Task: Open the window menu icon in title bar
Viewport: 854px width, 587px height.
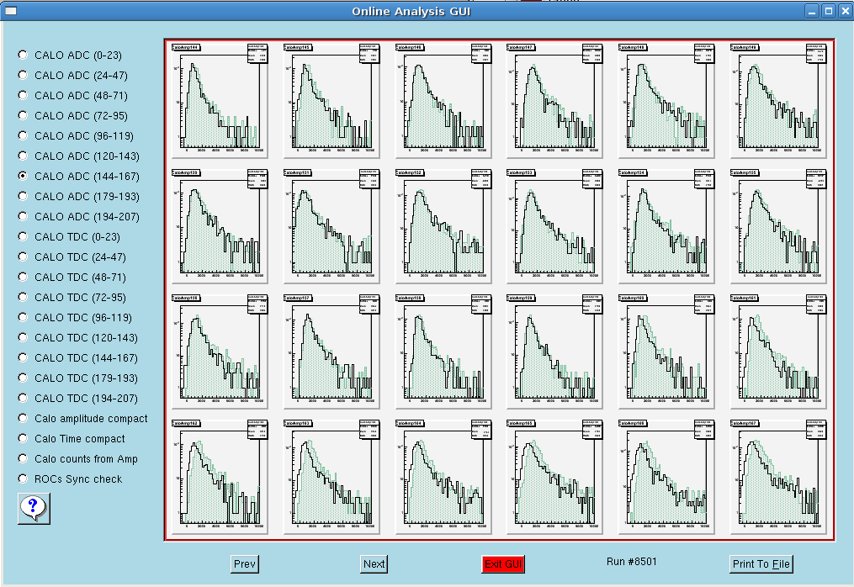Action: coord(10,11)
